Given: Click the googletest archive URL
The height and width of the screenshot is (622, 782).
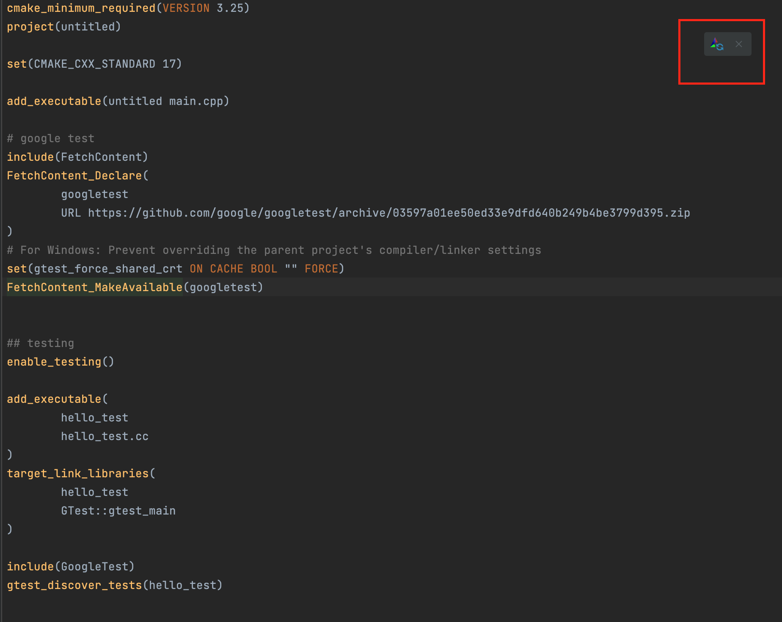Looking at the screenshot, I should click(x=389, y=213).
